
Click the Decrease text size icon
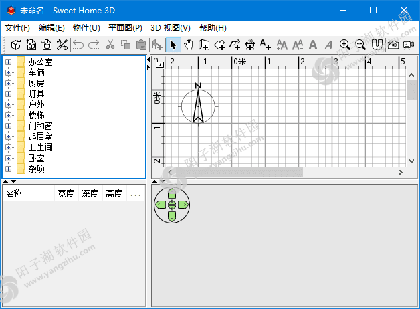coord(298,45)
